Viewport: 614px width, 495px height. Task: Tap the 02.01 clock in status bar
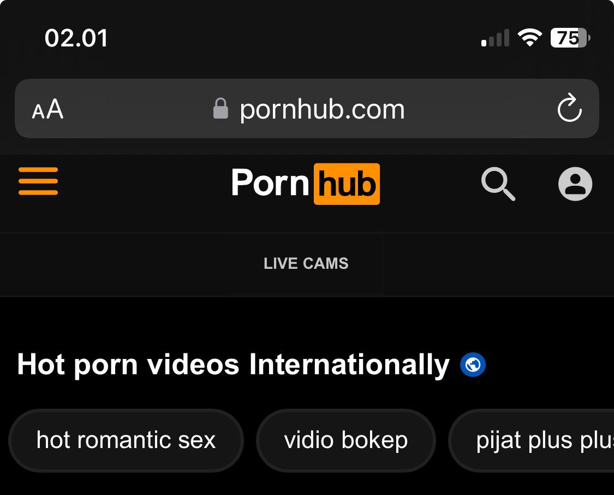point(76,38)
